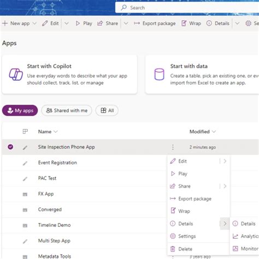259x259 pixels.
Task: Open the Converged app
Action: (x=50, y=209)
